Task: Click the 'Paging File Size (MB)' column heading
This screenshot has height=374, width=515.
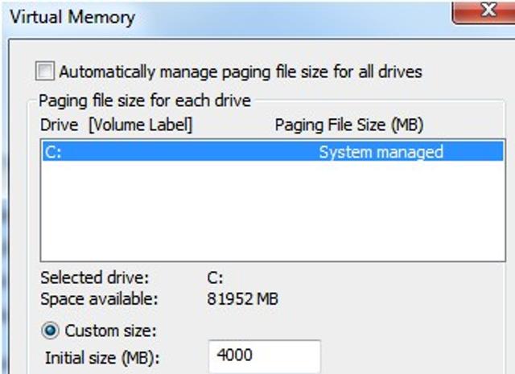Action: [x=348, y=125]
